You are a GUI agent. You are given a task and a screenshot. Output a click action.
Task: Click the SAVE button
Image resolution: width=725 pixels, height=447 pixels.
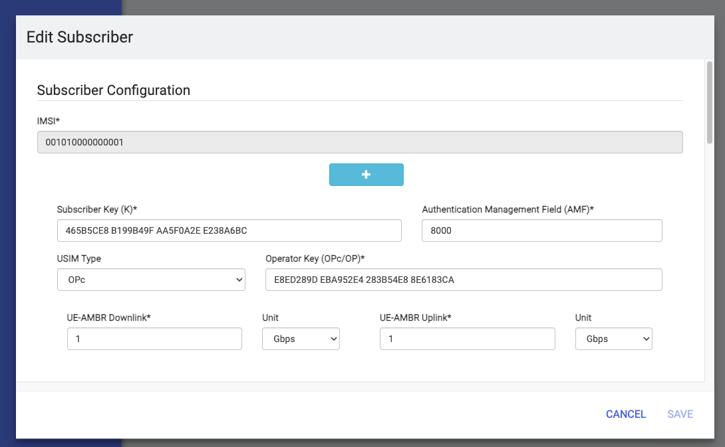(680, 414)
